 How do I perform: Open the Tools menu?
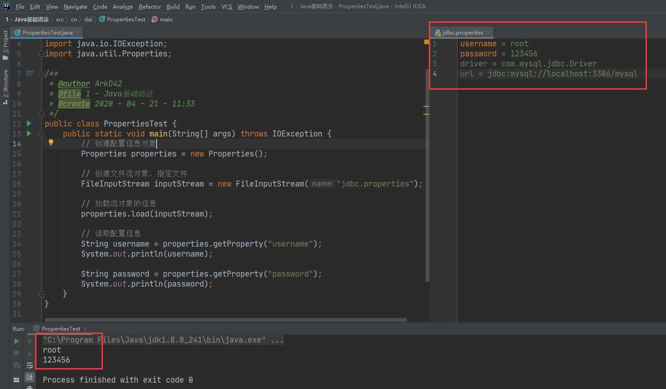(x=208, y=6)
